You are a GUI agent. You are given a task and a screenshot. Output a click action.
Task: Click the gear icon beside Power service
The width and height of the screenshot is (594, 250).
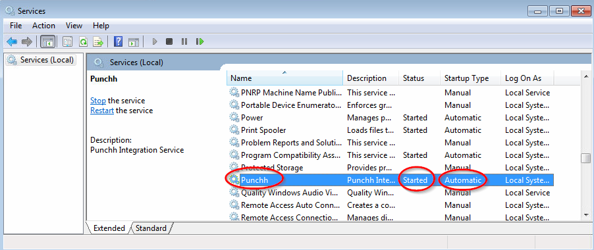pyautogui.click(x=235, y=118)
